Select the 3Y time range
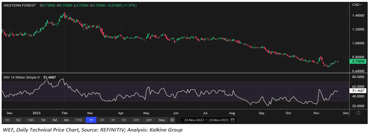Viewport: 370px width, 134px height. [x=113, y=120]
